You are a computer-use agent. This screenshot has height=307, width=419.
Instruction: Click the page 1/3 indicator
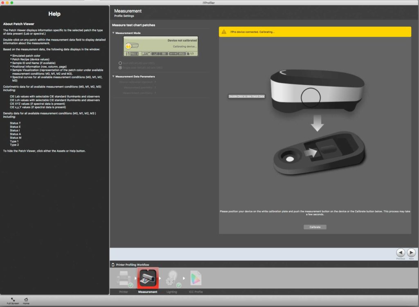(190, 54)
